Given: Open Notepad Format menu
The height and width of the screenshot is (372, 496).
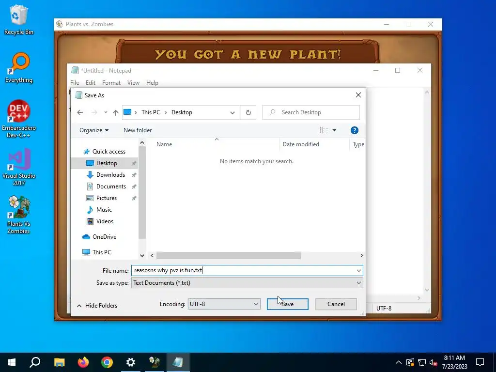Looking at the screenshot, I should (x=111, y=83).
